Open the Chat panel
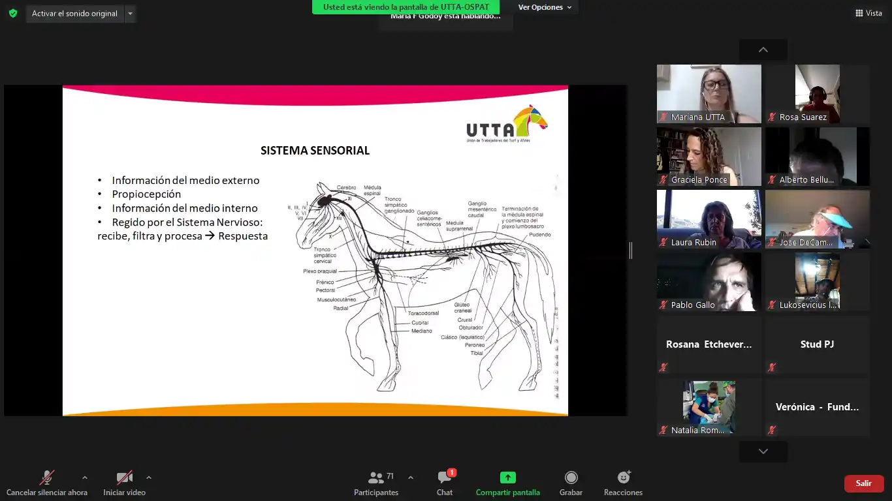This screenshot has height=501, width=892. [x=445, y=483]
